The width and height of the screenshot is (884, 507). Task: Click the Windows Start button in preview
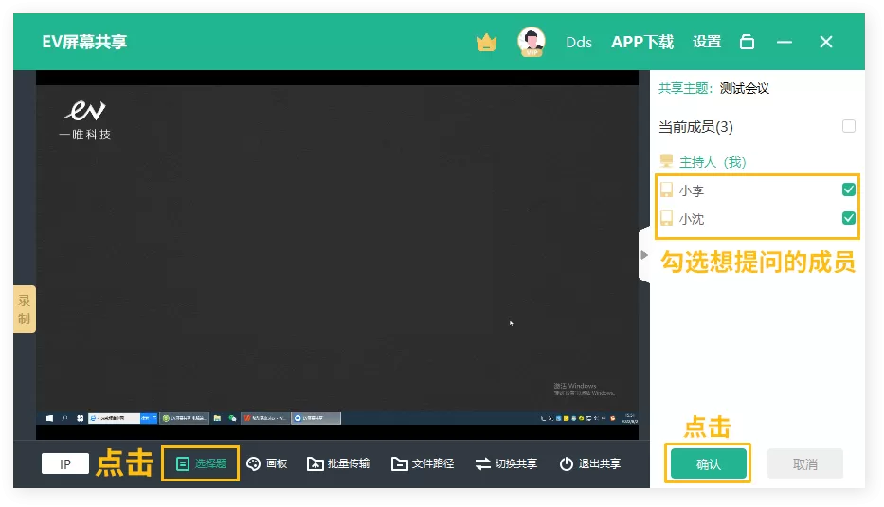49,418
